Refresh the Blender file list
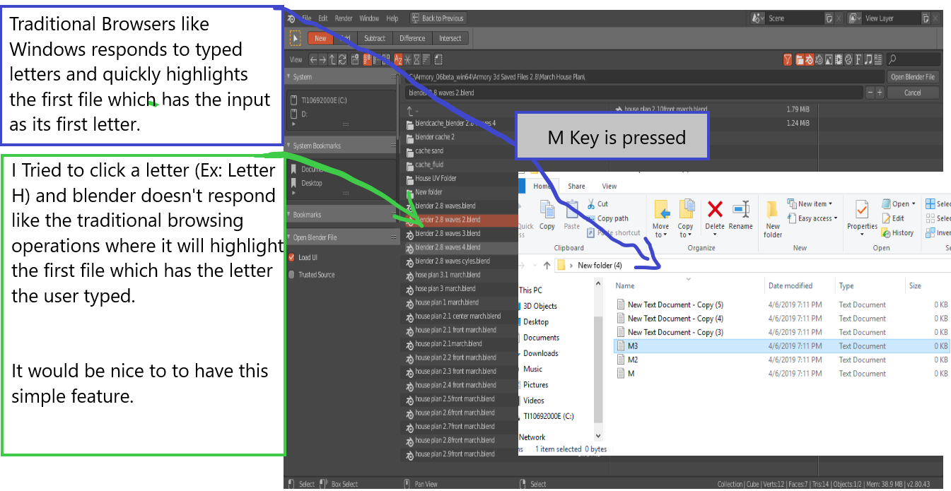Image resolution: width=951 pixels, height=491 pixels. [343, 60]
